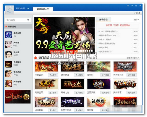The height and width of the screenshot is (117, 147).
Task: Click the 九星天辰诀 game thumbnail
Action: [x=73, y=102]
